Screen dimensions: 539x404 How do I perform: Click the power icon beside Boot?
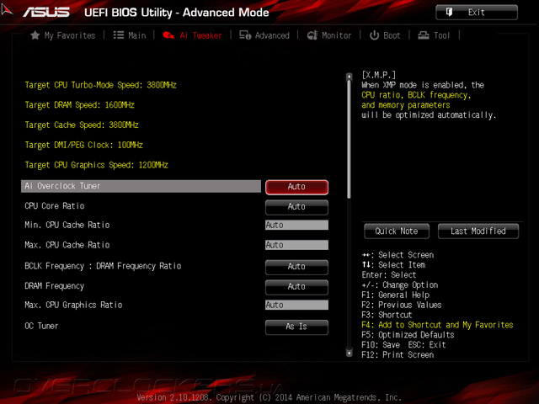pos(374,35)
